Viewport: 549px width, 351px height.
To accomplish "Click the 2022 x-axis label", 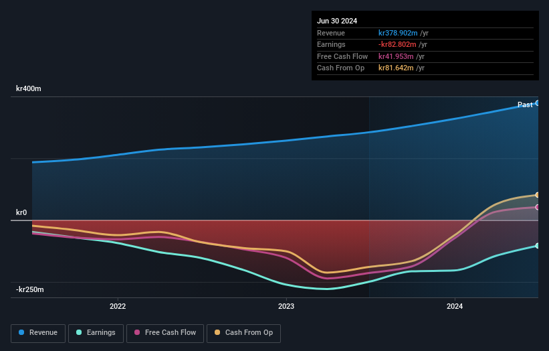I will (118, 306).
